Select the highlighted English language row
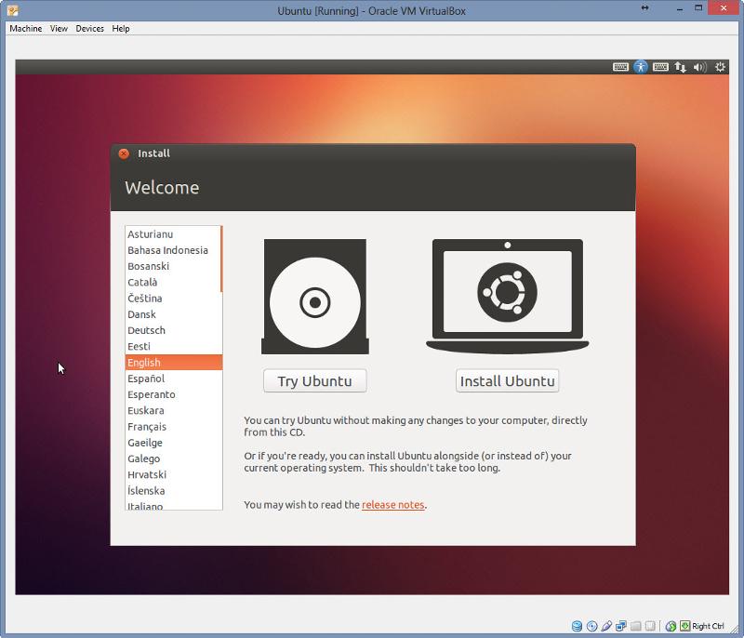Image resolution: width=744 pixels, height=638 pixels. point(174,363)
